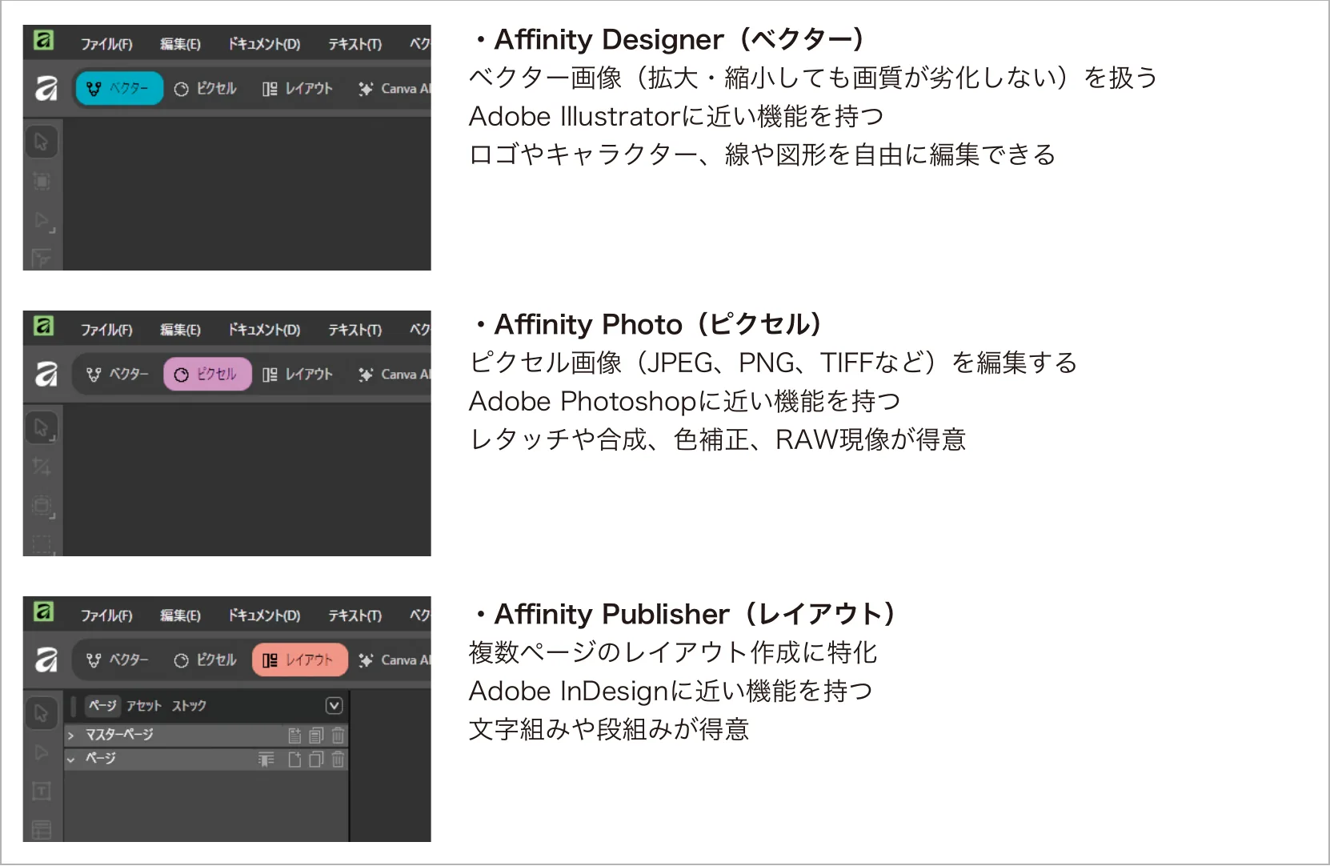Select Move tool in Publisher screenshot

pyautogui.click(x=42, y=714)
